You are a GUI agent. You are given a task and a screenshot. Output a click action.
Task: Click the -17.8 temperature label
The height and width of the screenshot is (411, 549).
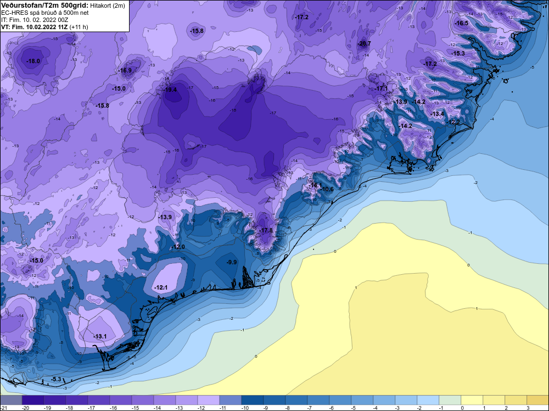(x=266, y=231)
